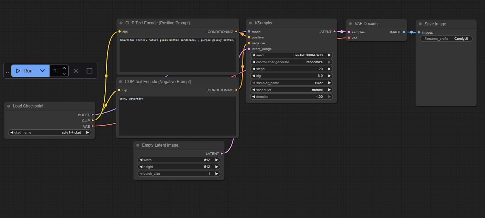Image resolution: width=485 pixels, height=218 pixels.
Task: Open control after generate randomize dropdown
Action: click(x=292, y=62)
